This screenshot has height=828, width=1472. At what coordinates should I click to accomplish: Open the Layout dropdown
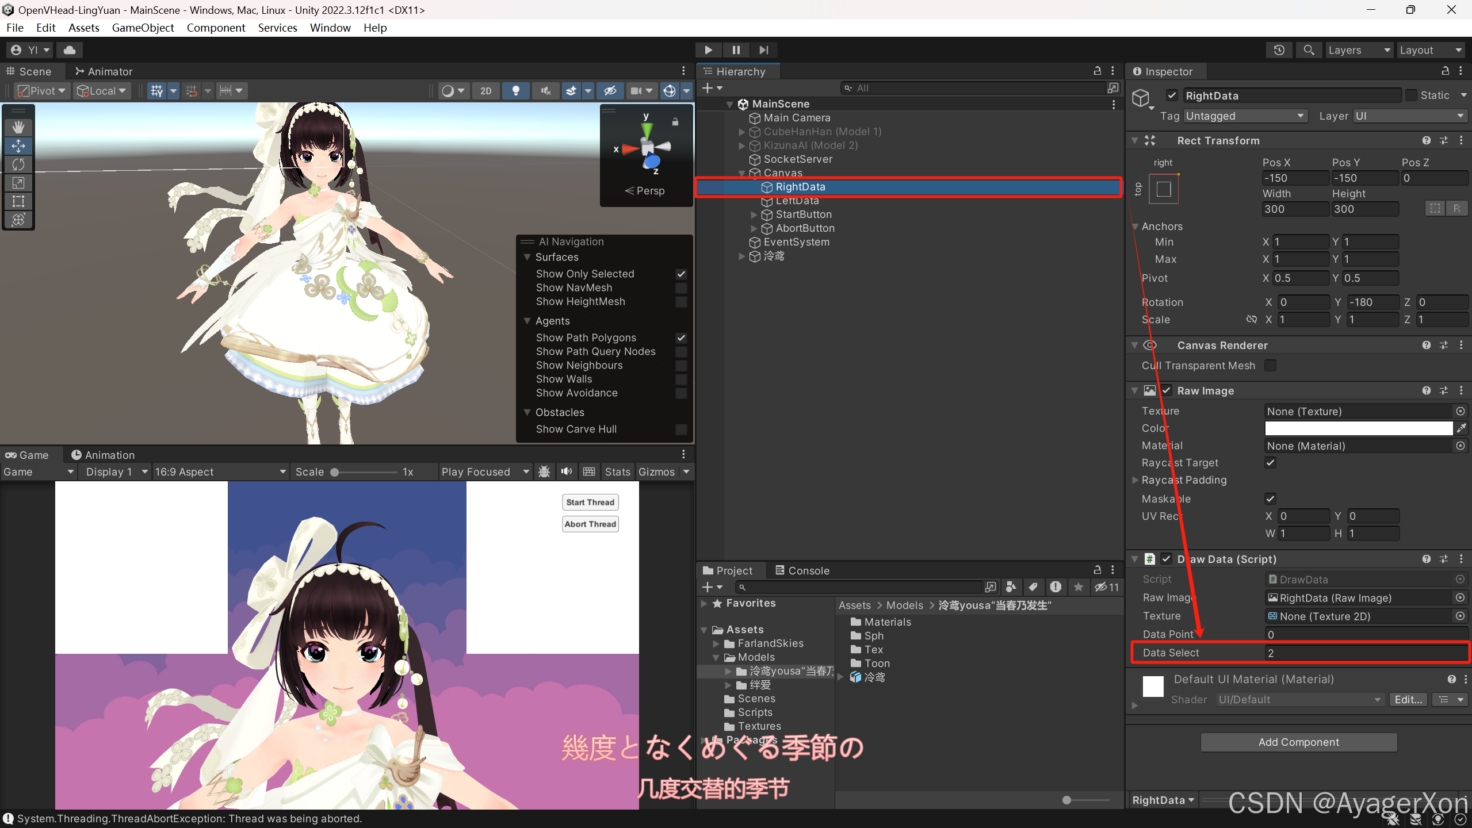coord(1431,50)
